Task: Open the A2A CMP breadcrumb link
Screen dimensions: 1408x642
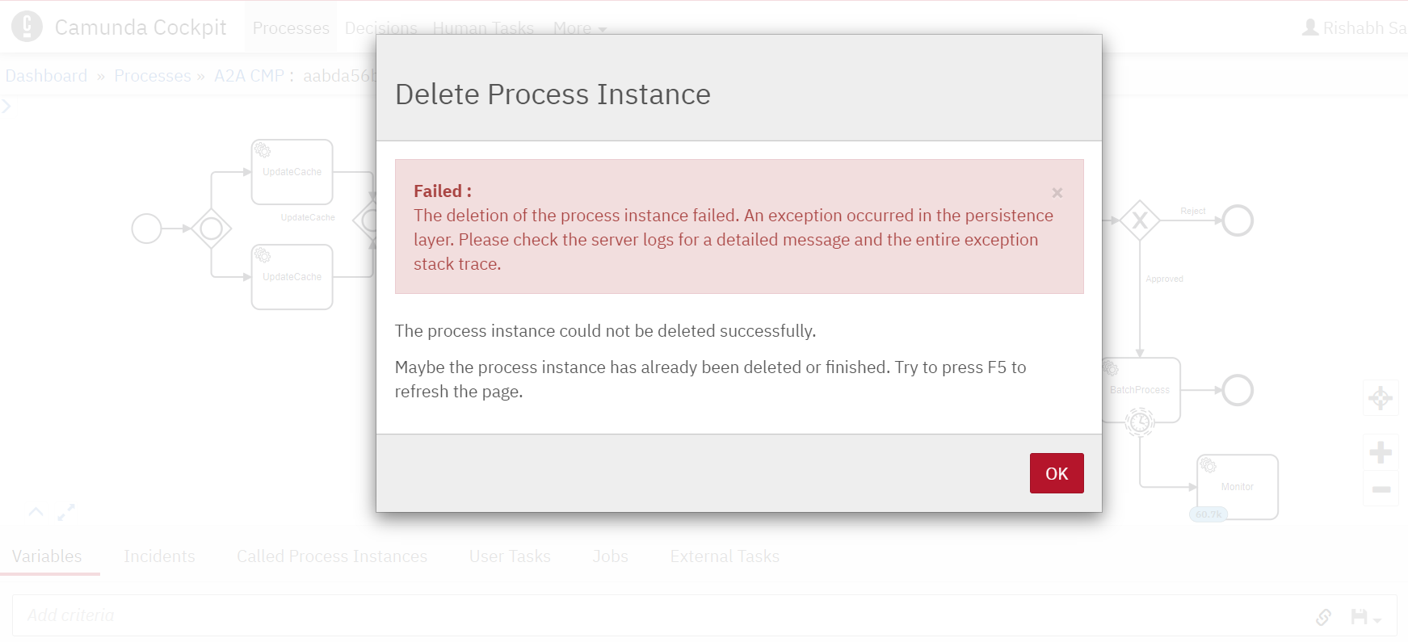Action: point(249,76)
